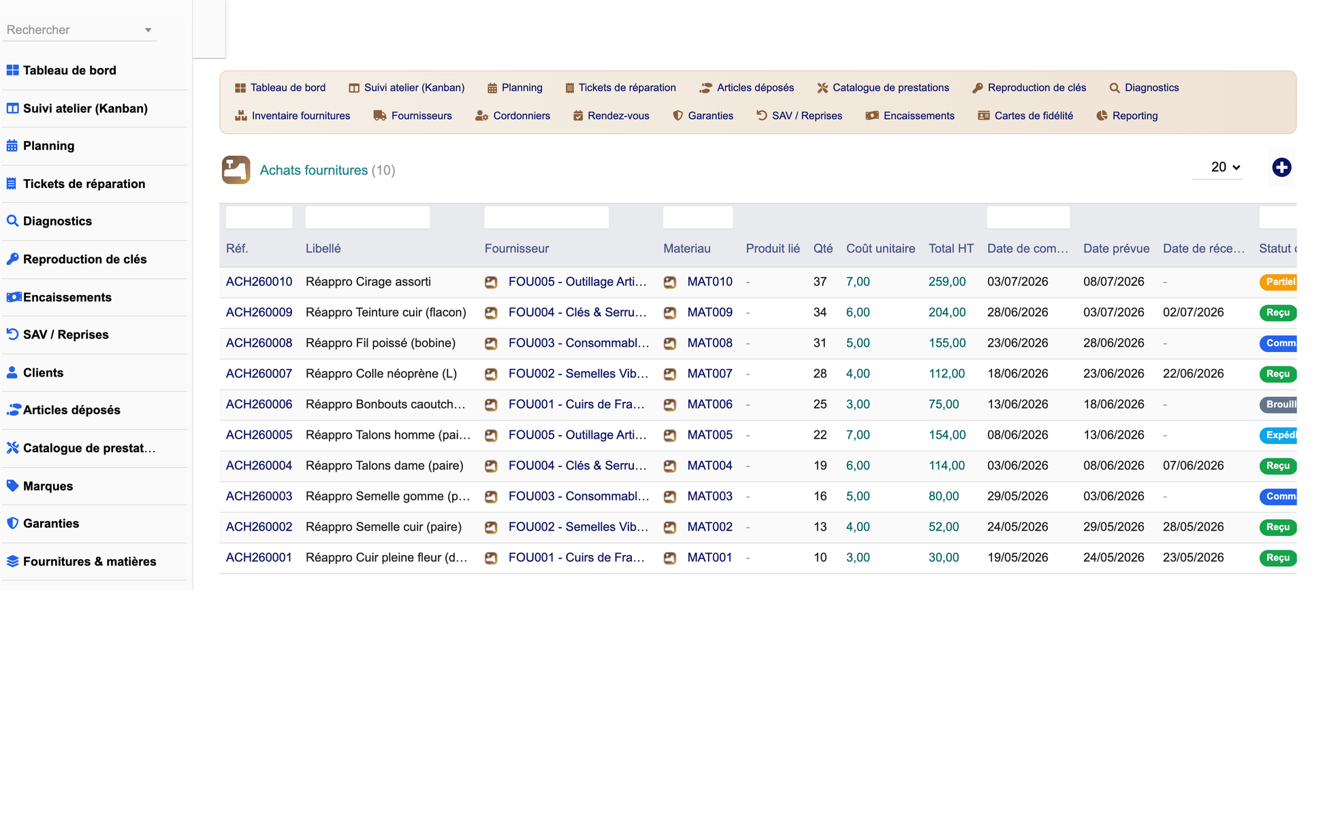Click the Partiel status badge

pos(1278,282)
